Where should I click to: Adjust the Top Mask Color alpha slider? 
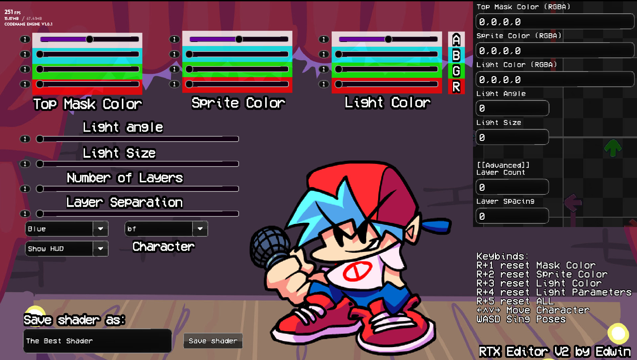[90, 39]
